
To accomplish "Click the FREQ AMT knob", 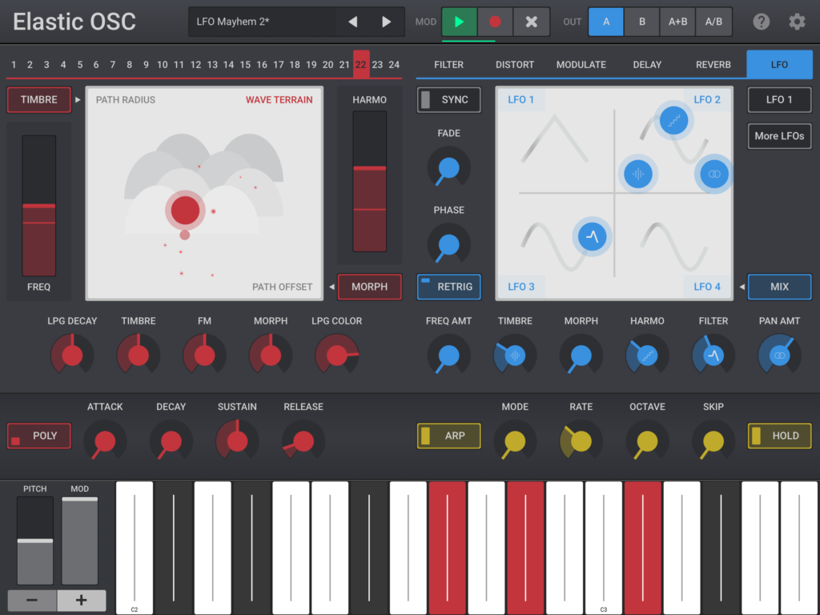I will click(x=448, y=355).
